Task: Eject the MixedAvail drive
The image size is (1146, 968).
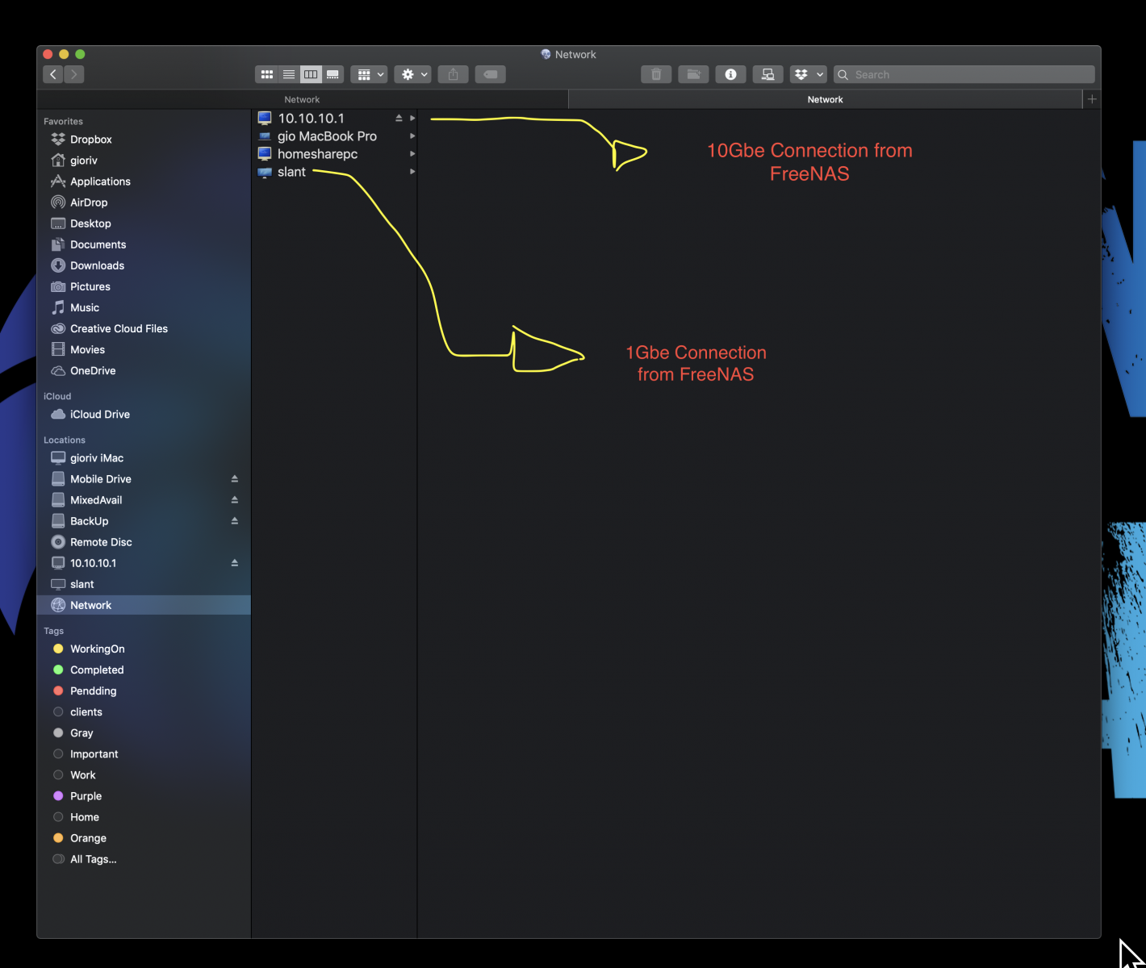Action: [235, 500]
